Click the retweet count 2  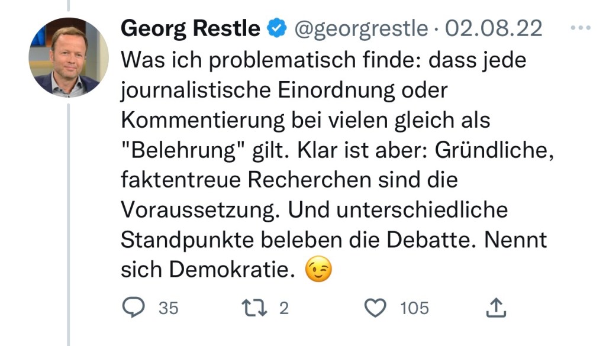tap(283, 308)
